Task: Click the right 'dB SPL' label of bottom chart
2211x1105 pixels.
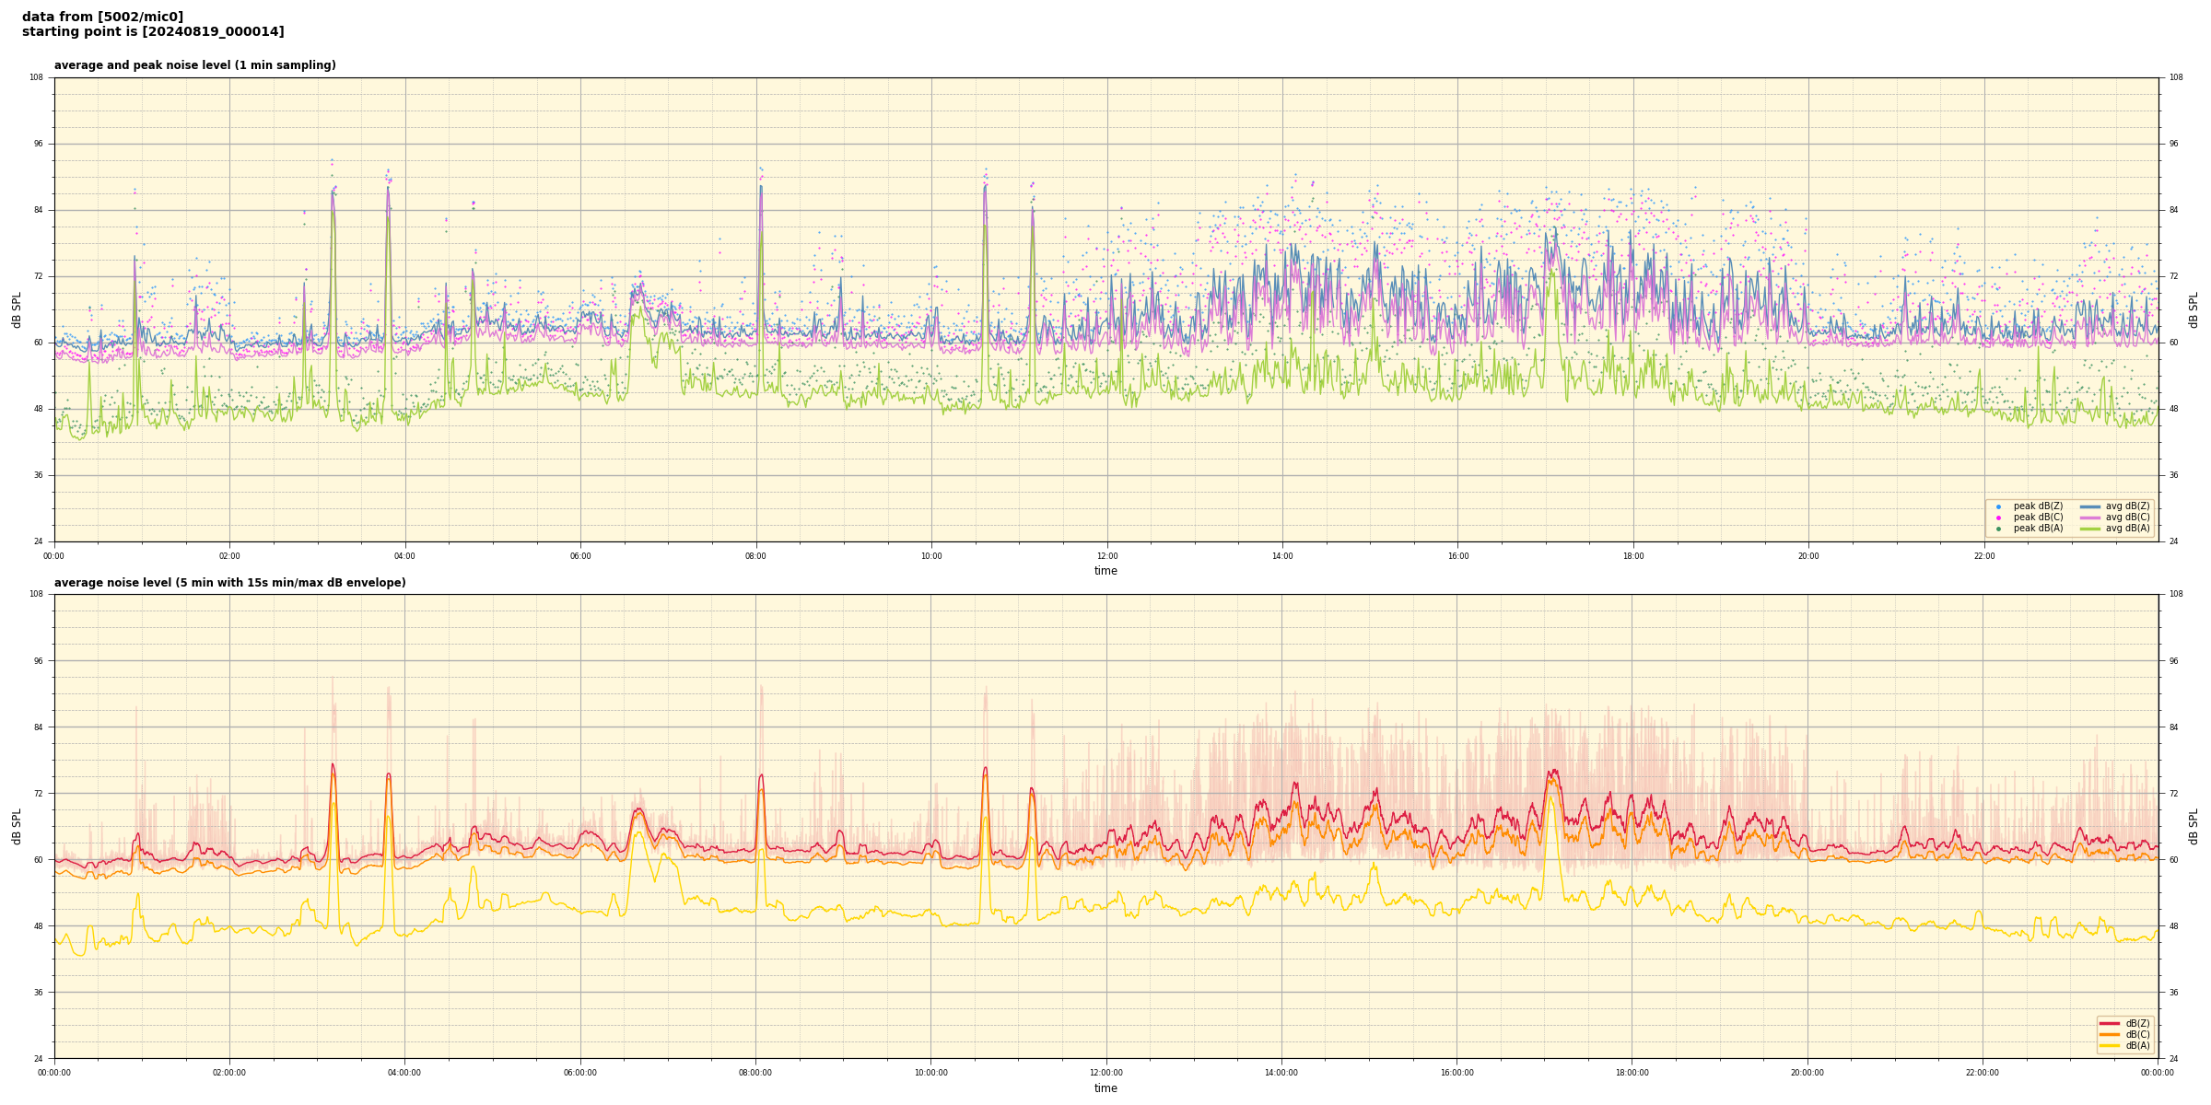Action: coord(2193,826)
